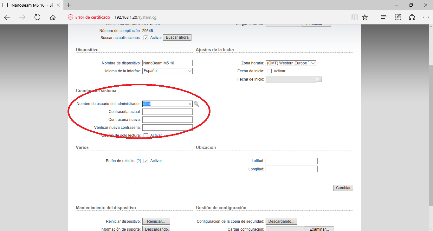
Task: Toggle Botón de reinicio Activar checkbox
Action: [146, 161]
